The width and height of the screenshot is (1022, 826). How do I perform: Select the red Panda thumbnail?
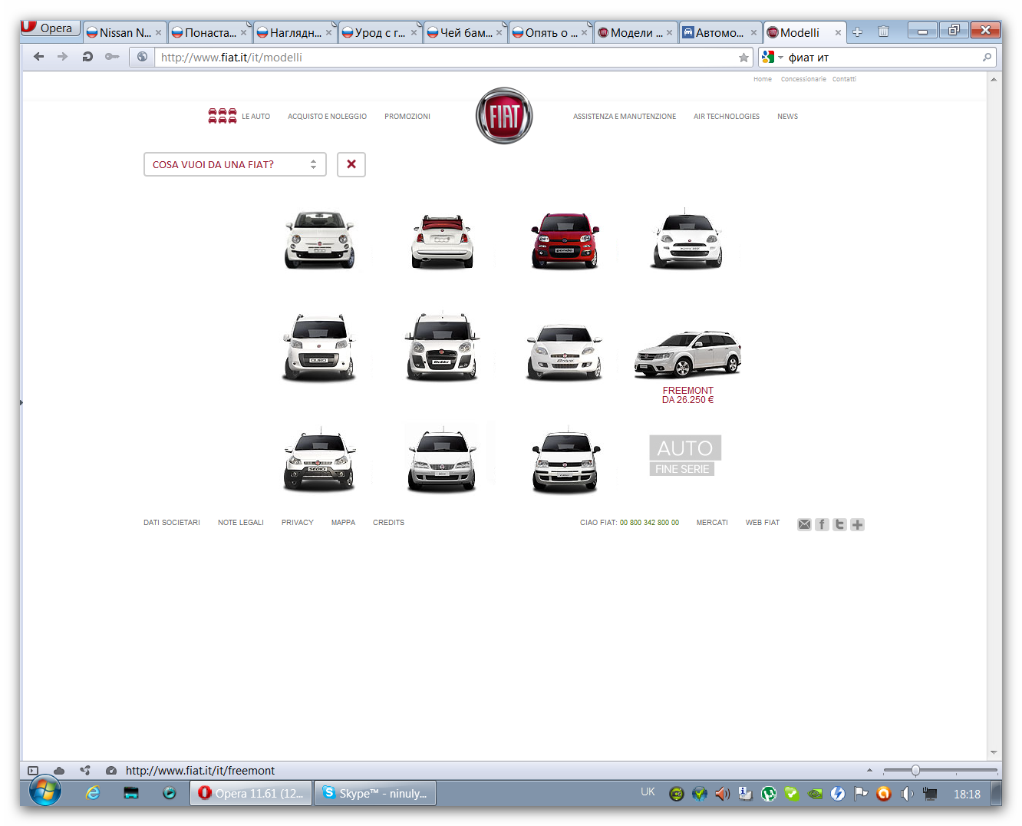565,240
